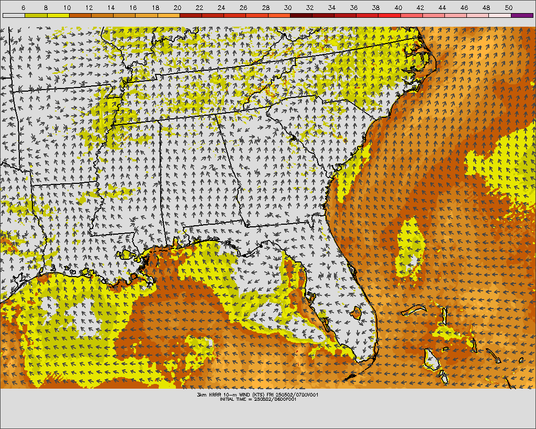The width and height of the screenshot is (536, 429).
Task: Pick the purple swatch above 50 knots
Action: tap(522, 15)
